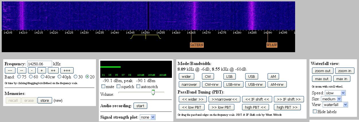Select the 40cw band radio button
This screenshot has height=122, width=359.
point(43,77)
